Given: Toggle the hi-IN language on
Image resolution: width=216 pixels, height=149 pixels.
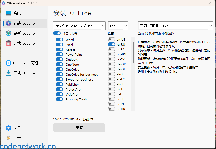Looking at the screenshot, I should click(112, 104).
